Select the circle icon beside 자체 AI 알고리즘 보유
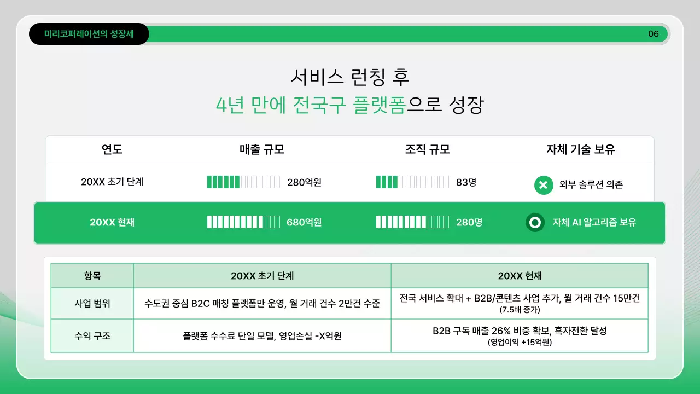 tap(535, 223)
